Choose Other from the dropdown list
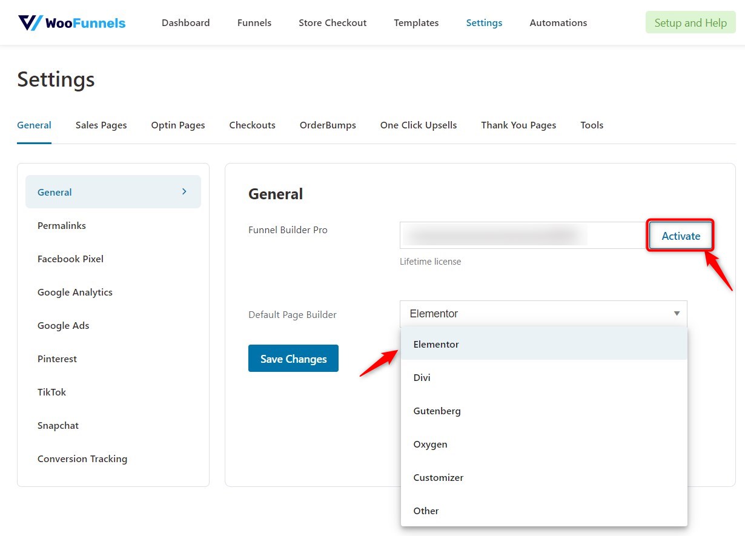This screenshot has width=745, height=536. 544,511
